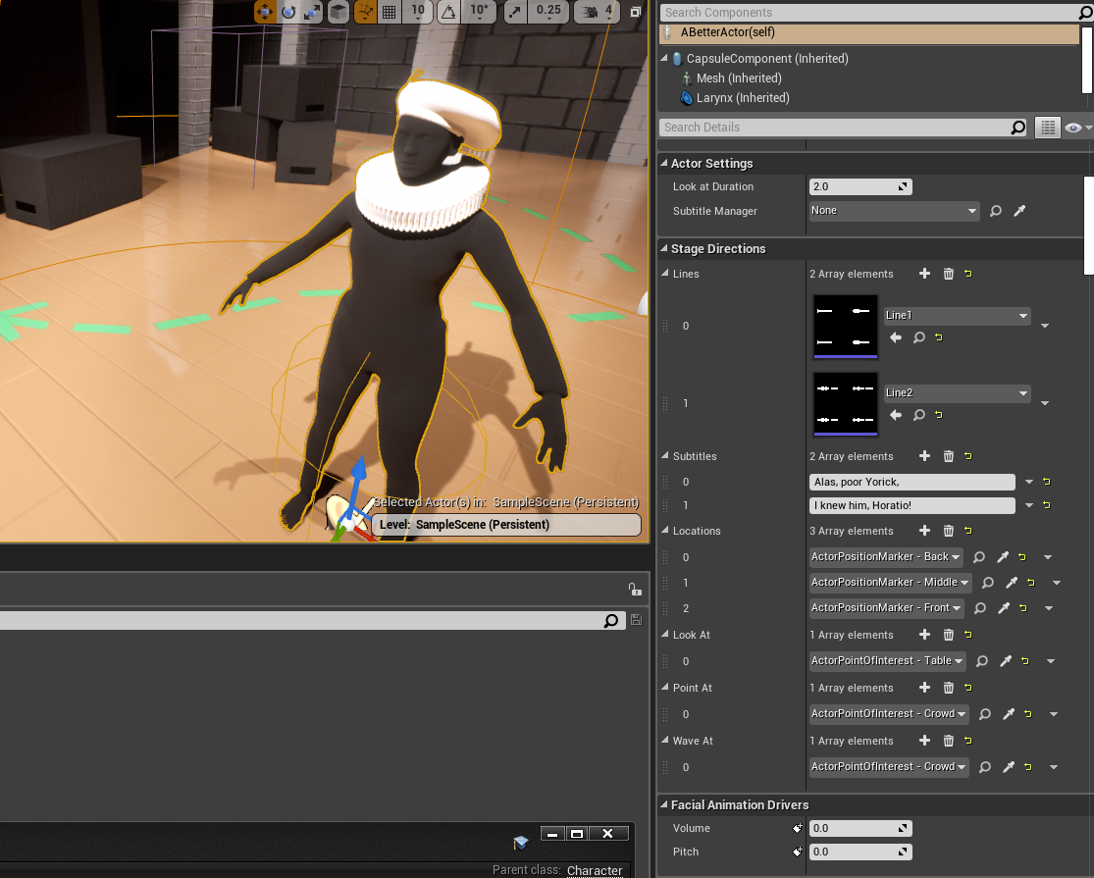Open the Subtitle Manager dropdown

click(893, 211)
